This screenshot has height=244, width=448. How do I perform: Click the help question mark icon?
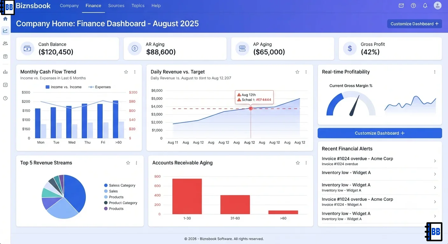[x=413, y=5]
